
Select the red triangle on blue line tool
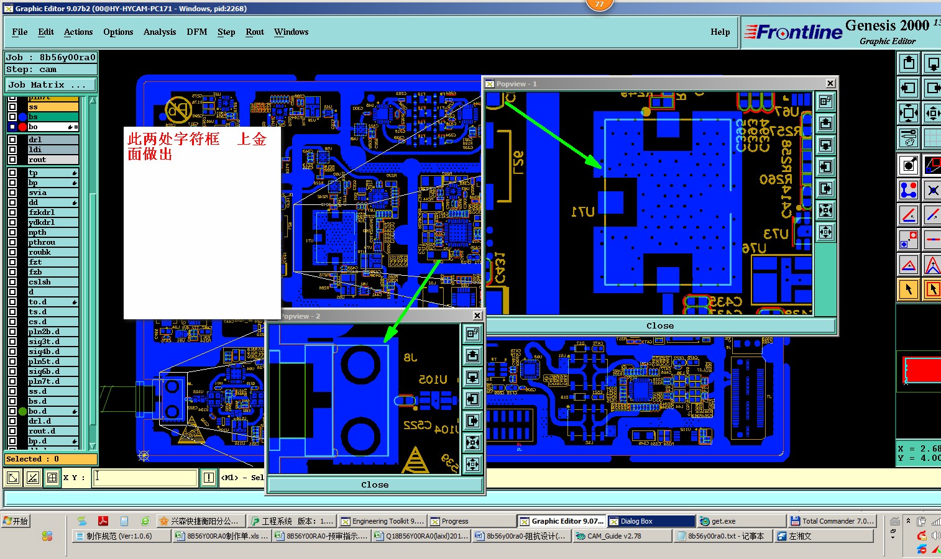tap(909, 265)
